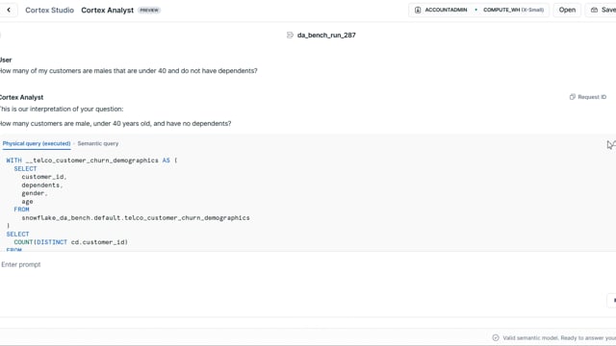Click the valid semantic model checkmark icon
Screen dimensions: 616x346
point(496,337)
